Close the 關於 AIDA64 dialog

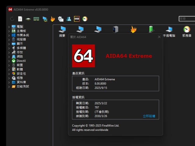(x=159, y=37)
